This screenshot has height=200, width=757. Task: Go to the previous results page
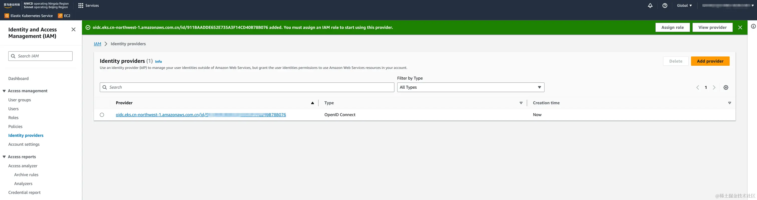[697, 87]
